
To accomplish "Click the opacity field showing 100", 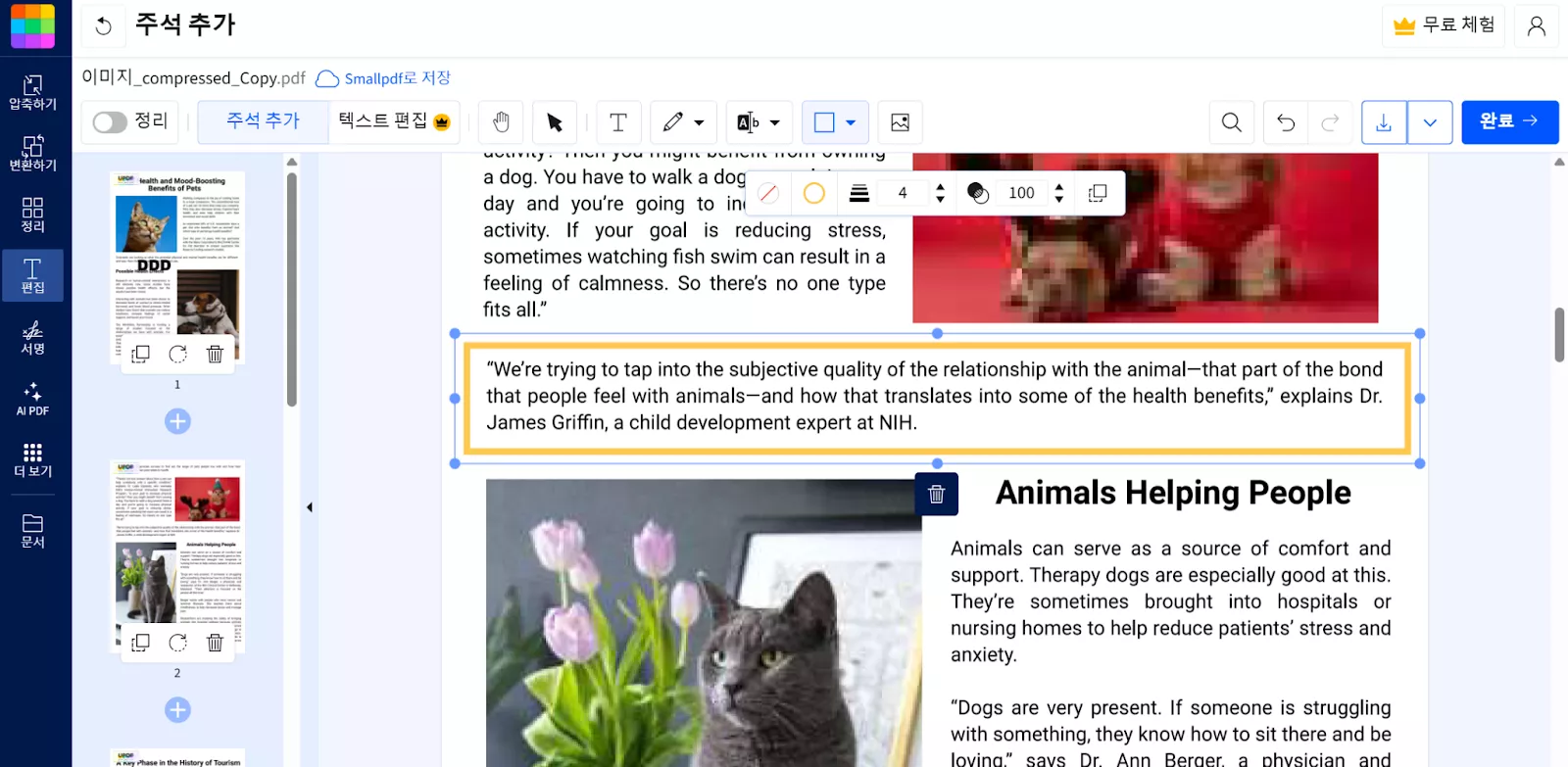I will tap(1021, 193).
